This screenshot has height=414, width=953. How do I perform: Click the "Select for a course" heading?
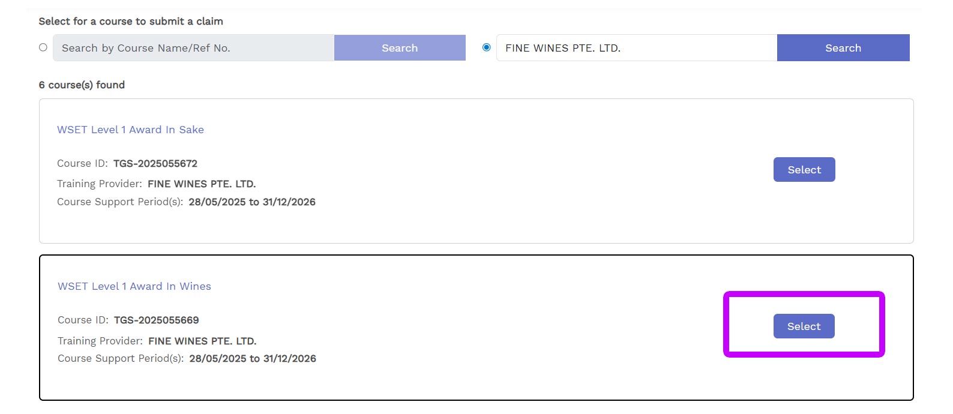131,21
